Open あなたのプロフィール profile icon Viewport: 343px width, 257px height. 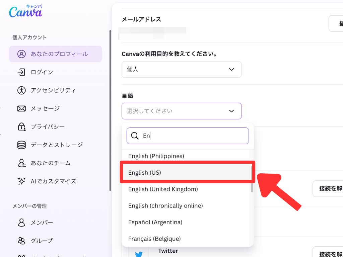(21, 54)
